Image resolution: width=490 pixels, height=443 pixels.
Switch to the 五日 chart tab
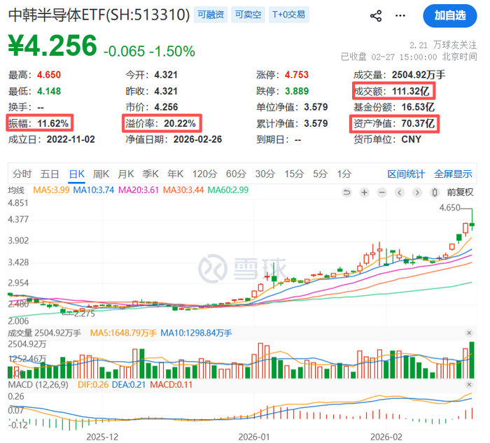[50, 174]
